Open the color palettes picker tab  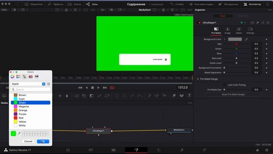point(24,77)
